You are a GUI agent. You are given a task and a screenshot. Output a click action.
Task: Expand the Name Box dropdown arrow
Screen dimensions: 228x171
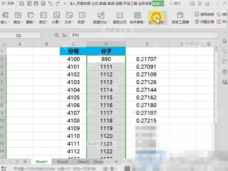(40, 35)
